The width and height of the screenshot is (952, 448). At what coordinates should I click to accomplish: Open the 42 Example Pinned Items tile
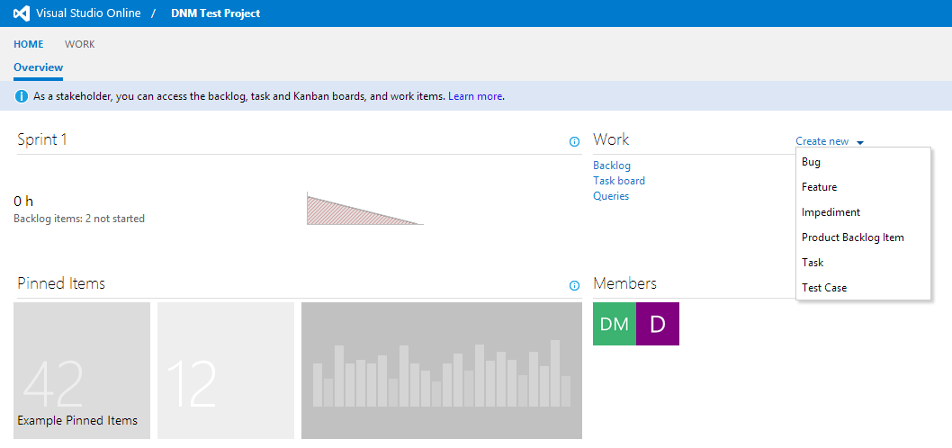(82, 371)
